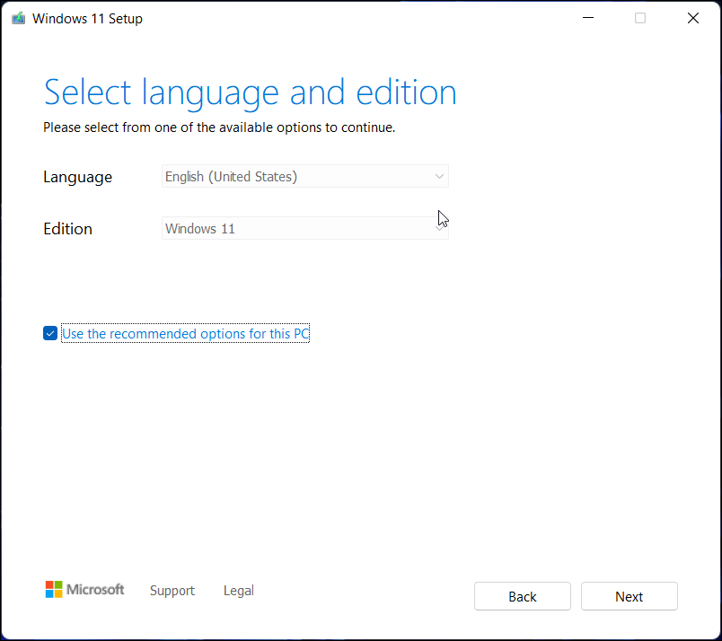Uncheck Use the recommended options for this PC

tap(50, 333)
